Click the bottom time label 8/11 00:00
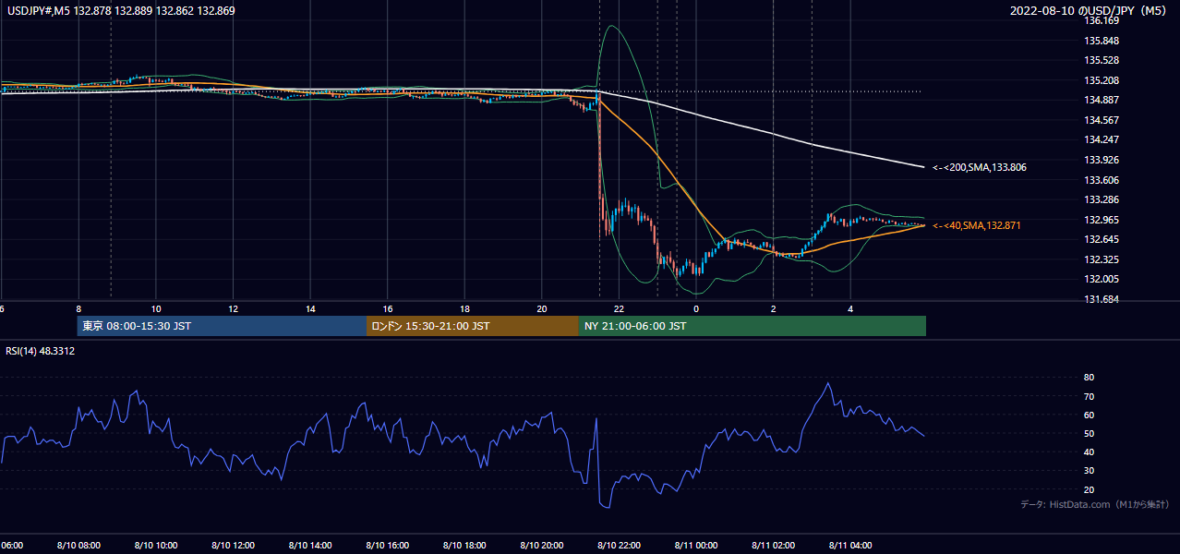The image size is (1180, 554). [x=696, y=546]
